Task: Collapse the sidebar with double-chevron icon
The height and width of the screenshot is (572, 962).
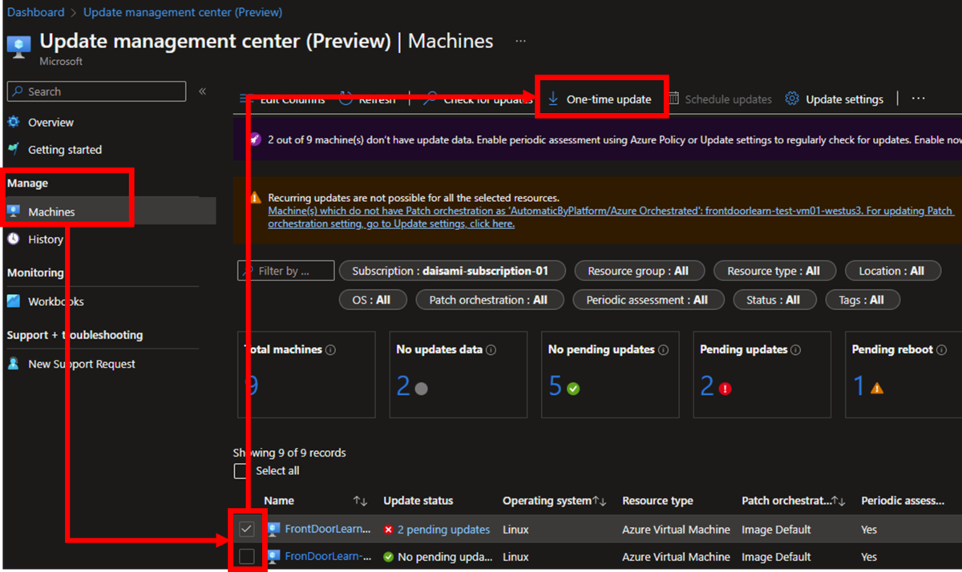Action: (x=203, y=91)
